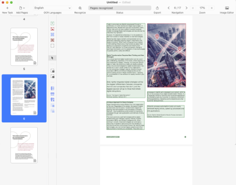
Task: Select the footer text area at bottom left
Action: pos(113,137)
